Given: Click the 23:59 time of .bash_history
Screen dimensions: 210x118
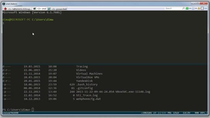Looking at the screenshot, I should coord(52,85).
